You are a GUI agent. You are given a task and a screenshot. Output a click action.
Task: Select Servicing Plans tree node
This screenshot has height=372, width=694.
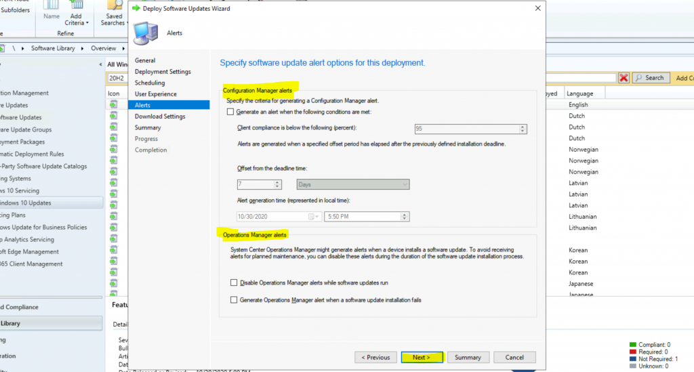click(x=13, y=215)
